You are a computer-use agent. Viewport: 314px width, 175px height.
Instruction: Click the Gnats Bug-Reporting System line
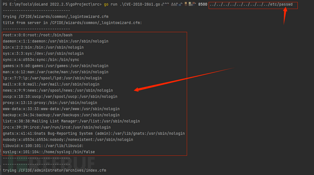(x=94, y=133)
